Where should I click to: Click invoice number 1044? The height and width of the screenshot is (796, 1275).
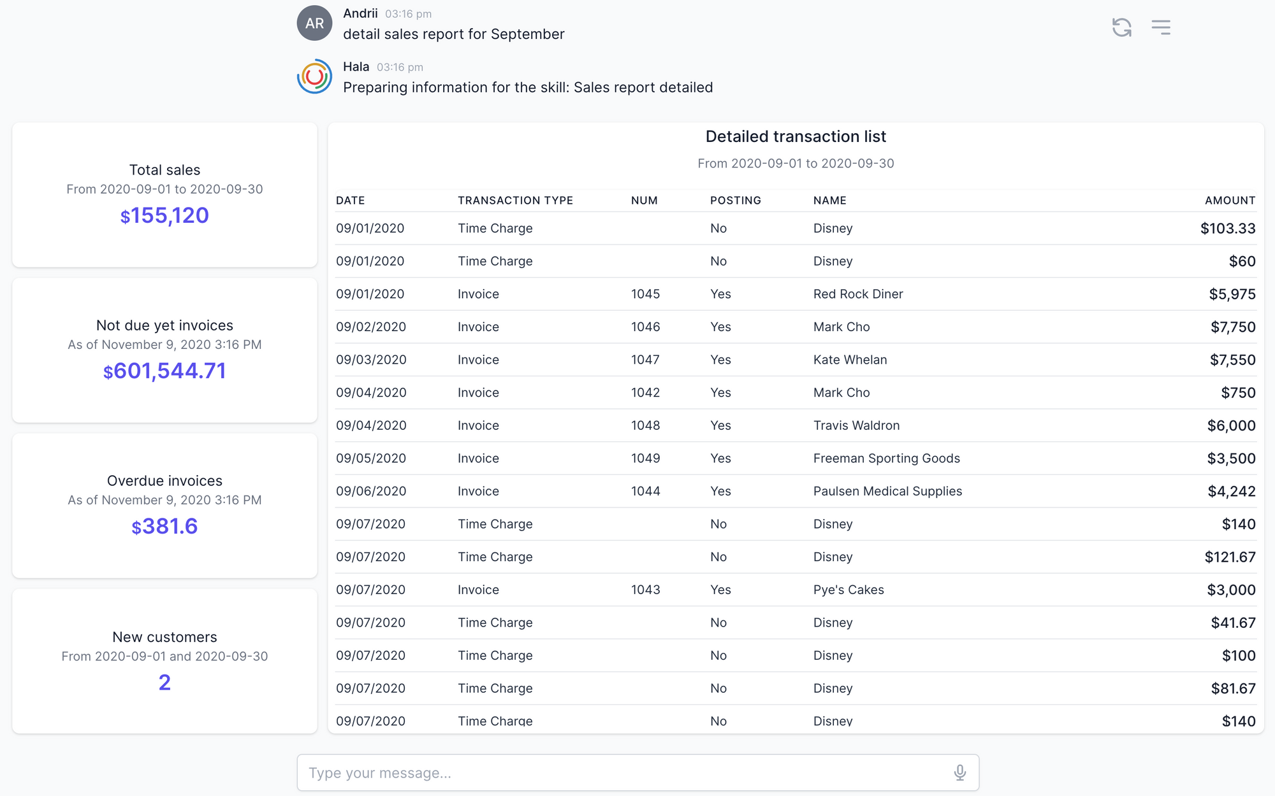[645, 491]
